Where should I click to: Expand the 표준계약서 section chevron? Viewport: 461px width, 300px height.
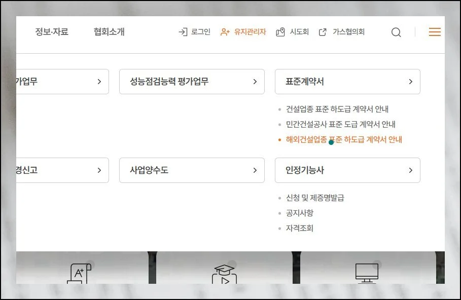point(411,81)
